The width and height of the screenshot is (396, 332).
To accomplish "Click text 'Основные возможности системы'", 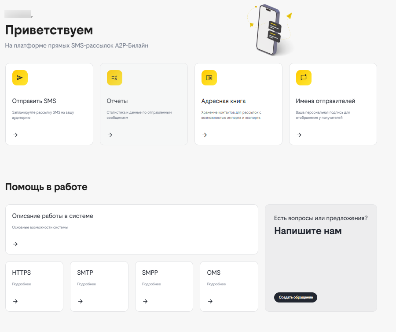I will pyautogui.click(x=40, y=227).
